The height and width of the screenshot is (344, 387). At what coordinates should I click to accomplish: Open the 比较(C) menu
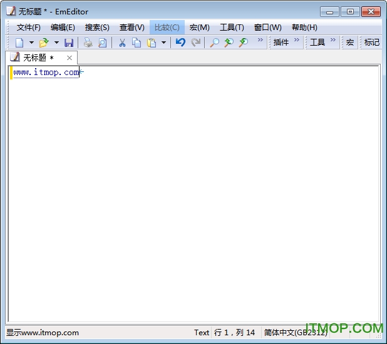(167, 28)
